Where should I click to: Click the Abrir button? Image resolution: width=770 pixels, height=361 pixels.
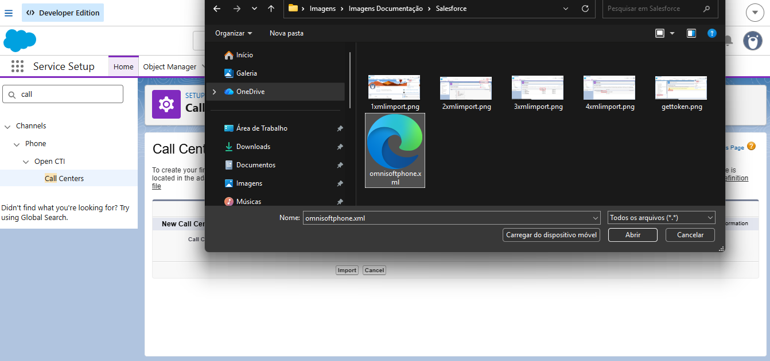pos(633,235)
